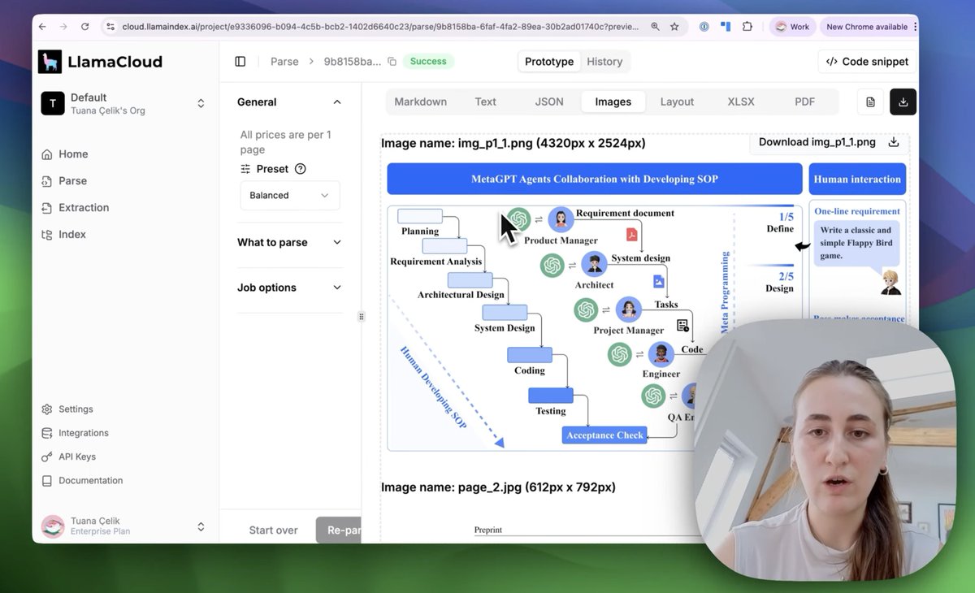975x593 pixels.
Task: Open Settings in the sidebar
Action: pyautogui.click(x=76, y=409)
